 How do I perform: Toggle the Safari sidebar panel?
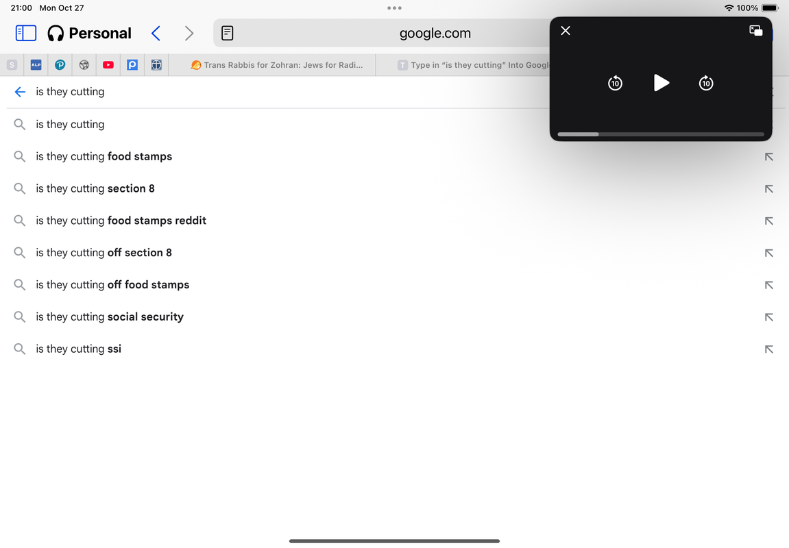tap(25, 33)
